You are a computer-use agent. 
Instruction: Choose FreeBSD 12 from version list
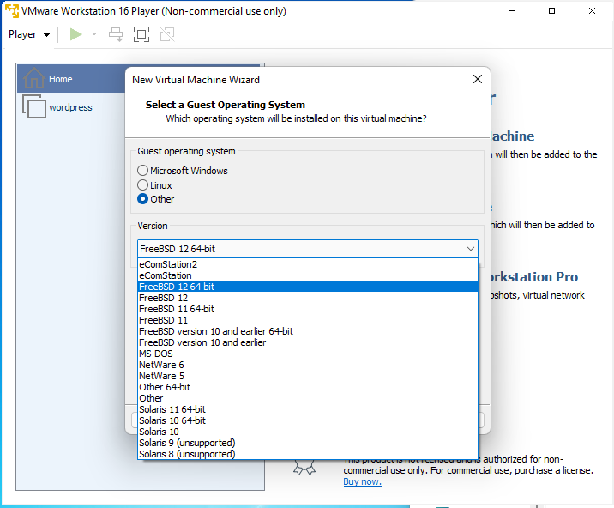(x=308, y=298)
